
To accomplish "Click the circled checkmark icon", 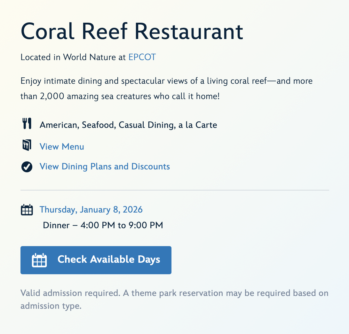I will (27, 167).
